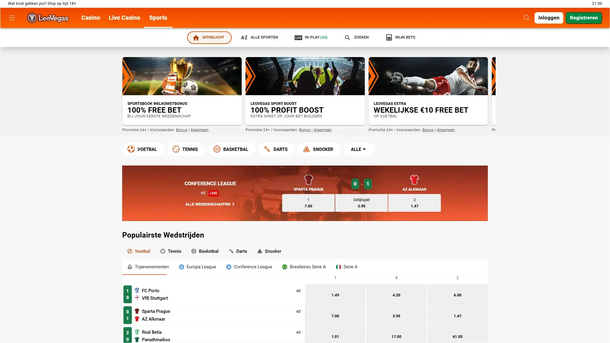Bet on AZ Alkmaar 1.47 in banner

point(414,203)
